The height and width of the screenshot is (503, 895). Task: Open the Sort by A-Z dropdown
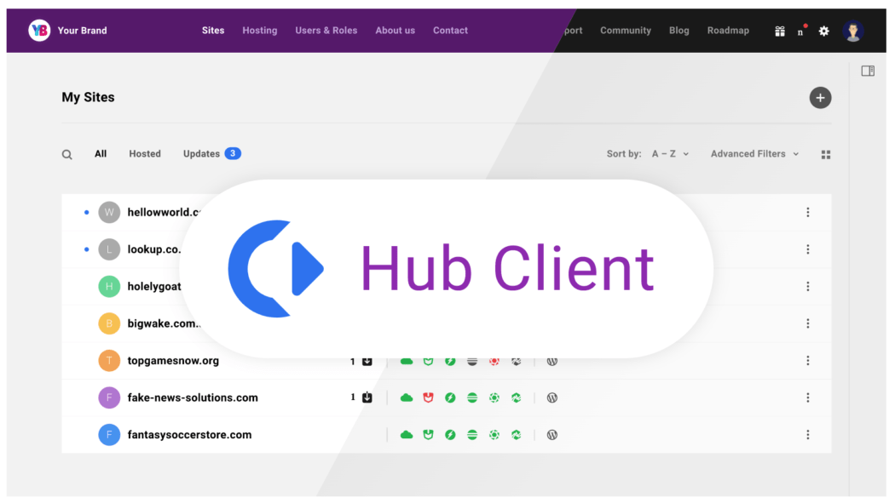pyautogui.click(x=670, y=154)
